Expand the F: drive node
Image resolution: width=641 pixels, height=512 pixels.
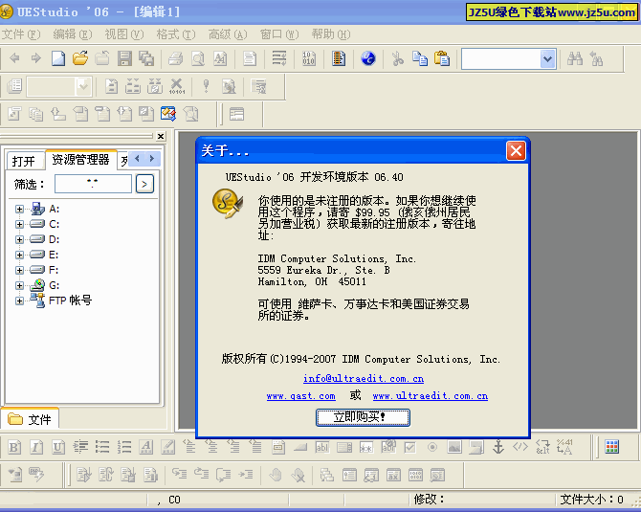point(19,270)
